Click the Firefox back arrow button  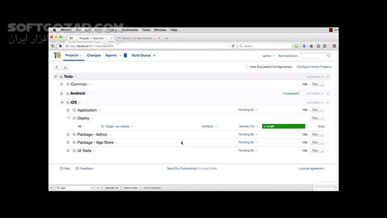click(x=61, y=46)
